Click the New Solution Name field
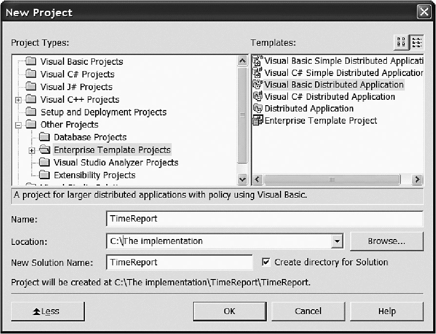This screenshot has height=334, width=436. [x=179, y=262]
